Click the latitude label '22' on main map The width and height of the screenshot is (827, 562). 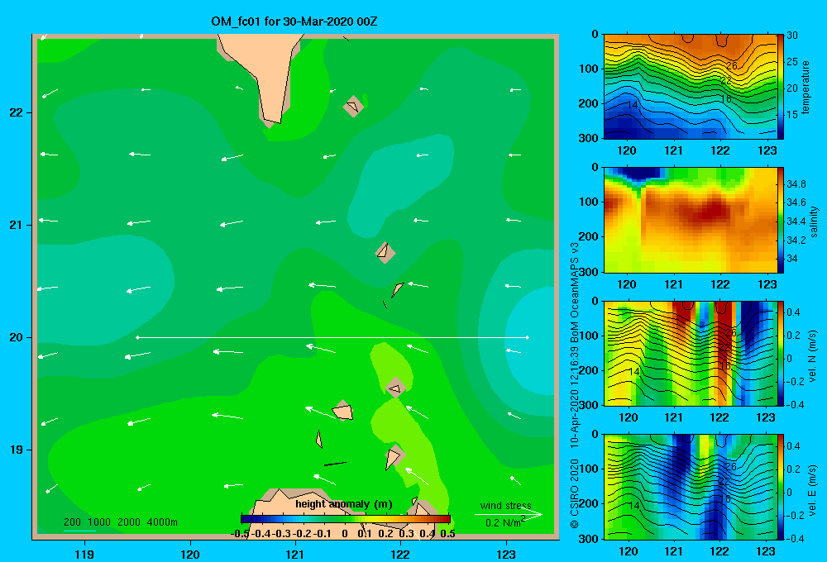pos(16,112)
